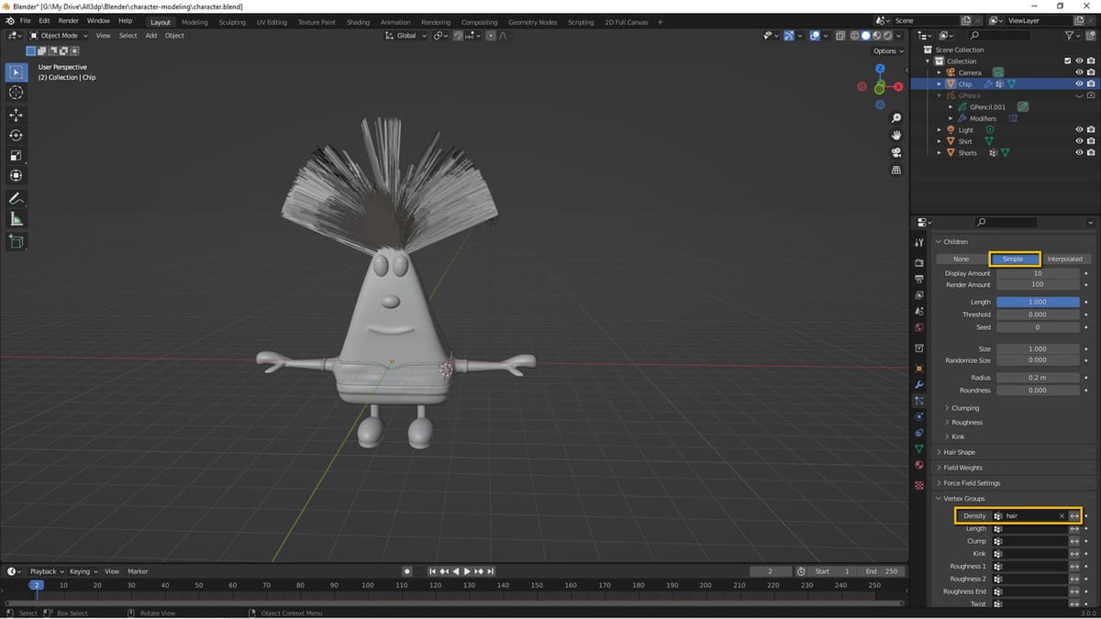Expand the Hair Shape panel
The width and height of the screenshot is (1101, 619).
(x=959, y=452)
